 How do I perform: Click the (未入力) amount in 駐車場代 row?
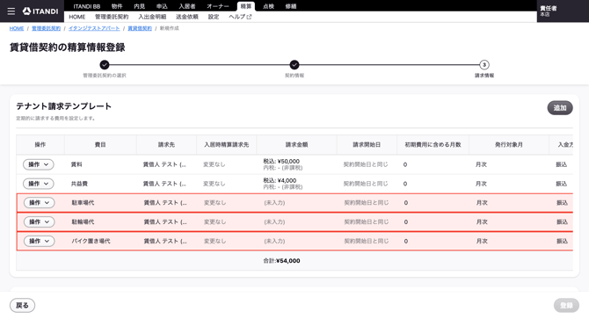tap(274, 203)
